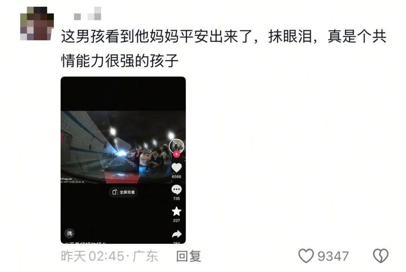Click the 9347 like count
Screen dimensions: 406x272
333,256
